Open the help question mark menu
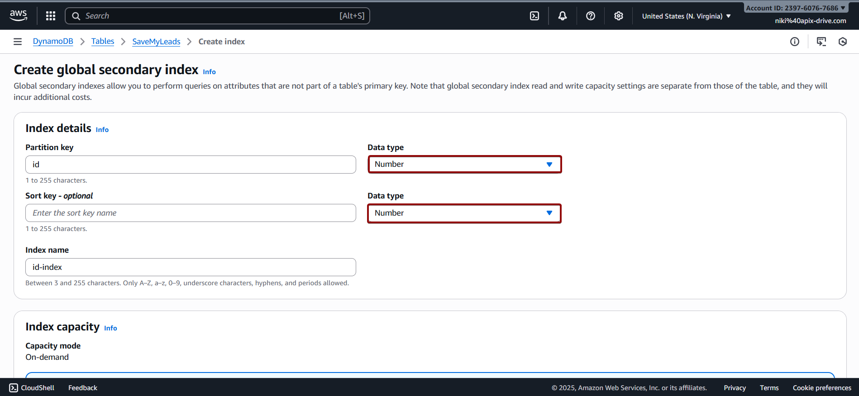 click(591, 16)
